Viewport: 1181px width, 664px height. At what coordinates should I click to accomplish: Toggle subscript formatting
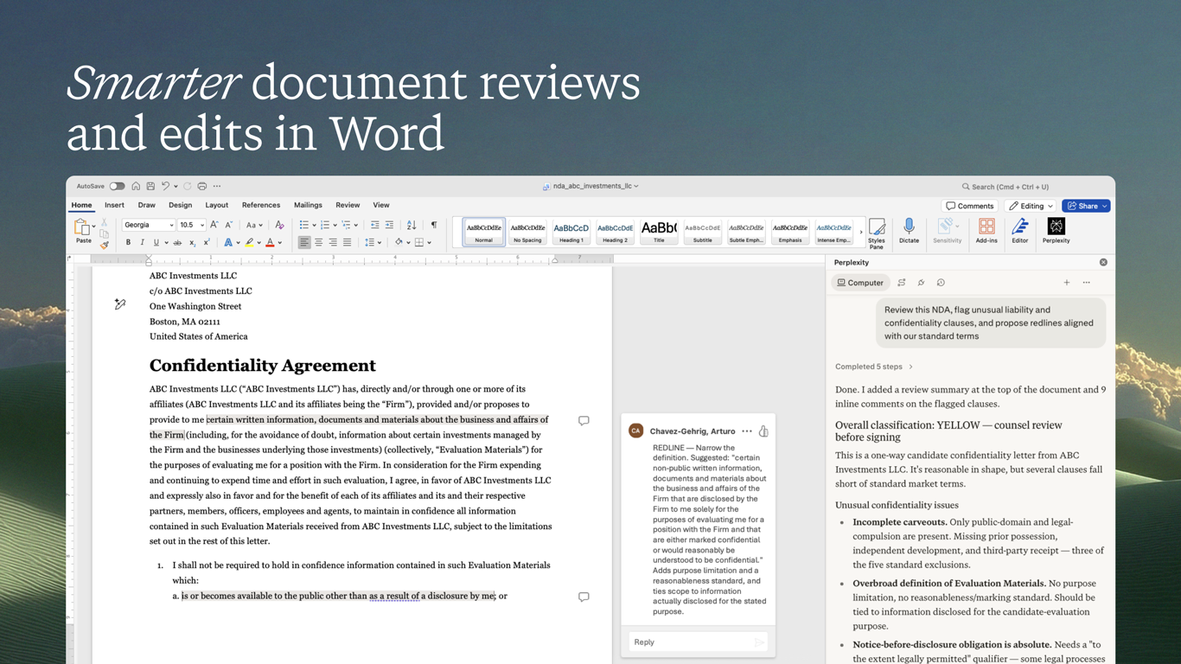192,243
